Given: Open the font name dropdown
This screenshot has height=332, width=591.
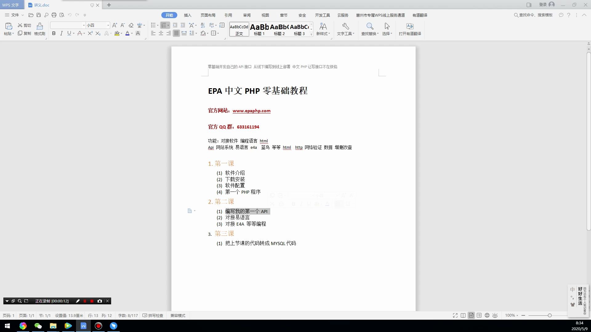Looking at the screenshot, I should 84,25.
